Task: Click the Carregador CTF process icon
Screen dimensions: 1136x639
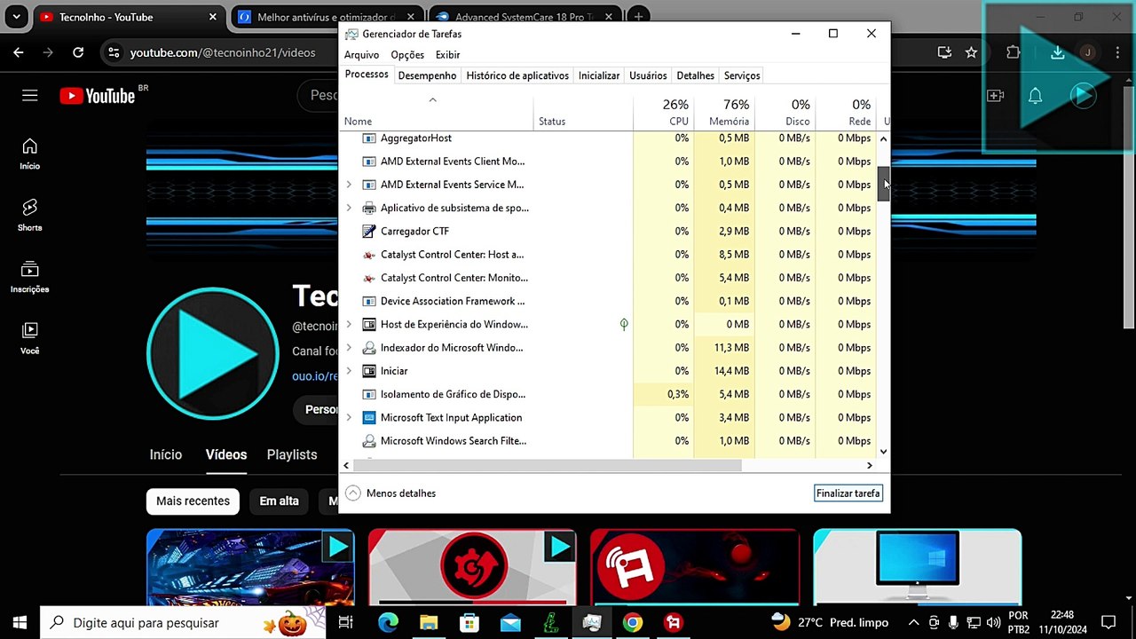Action: pos(369,231)
